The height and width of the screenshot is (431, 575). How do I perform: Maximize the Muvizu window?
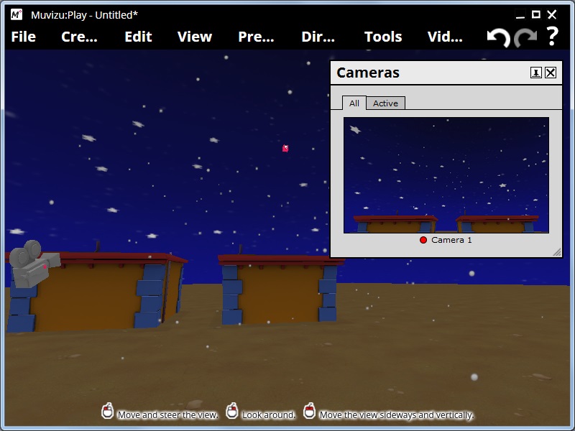point(536,14)
